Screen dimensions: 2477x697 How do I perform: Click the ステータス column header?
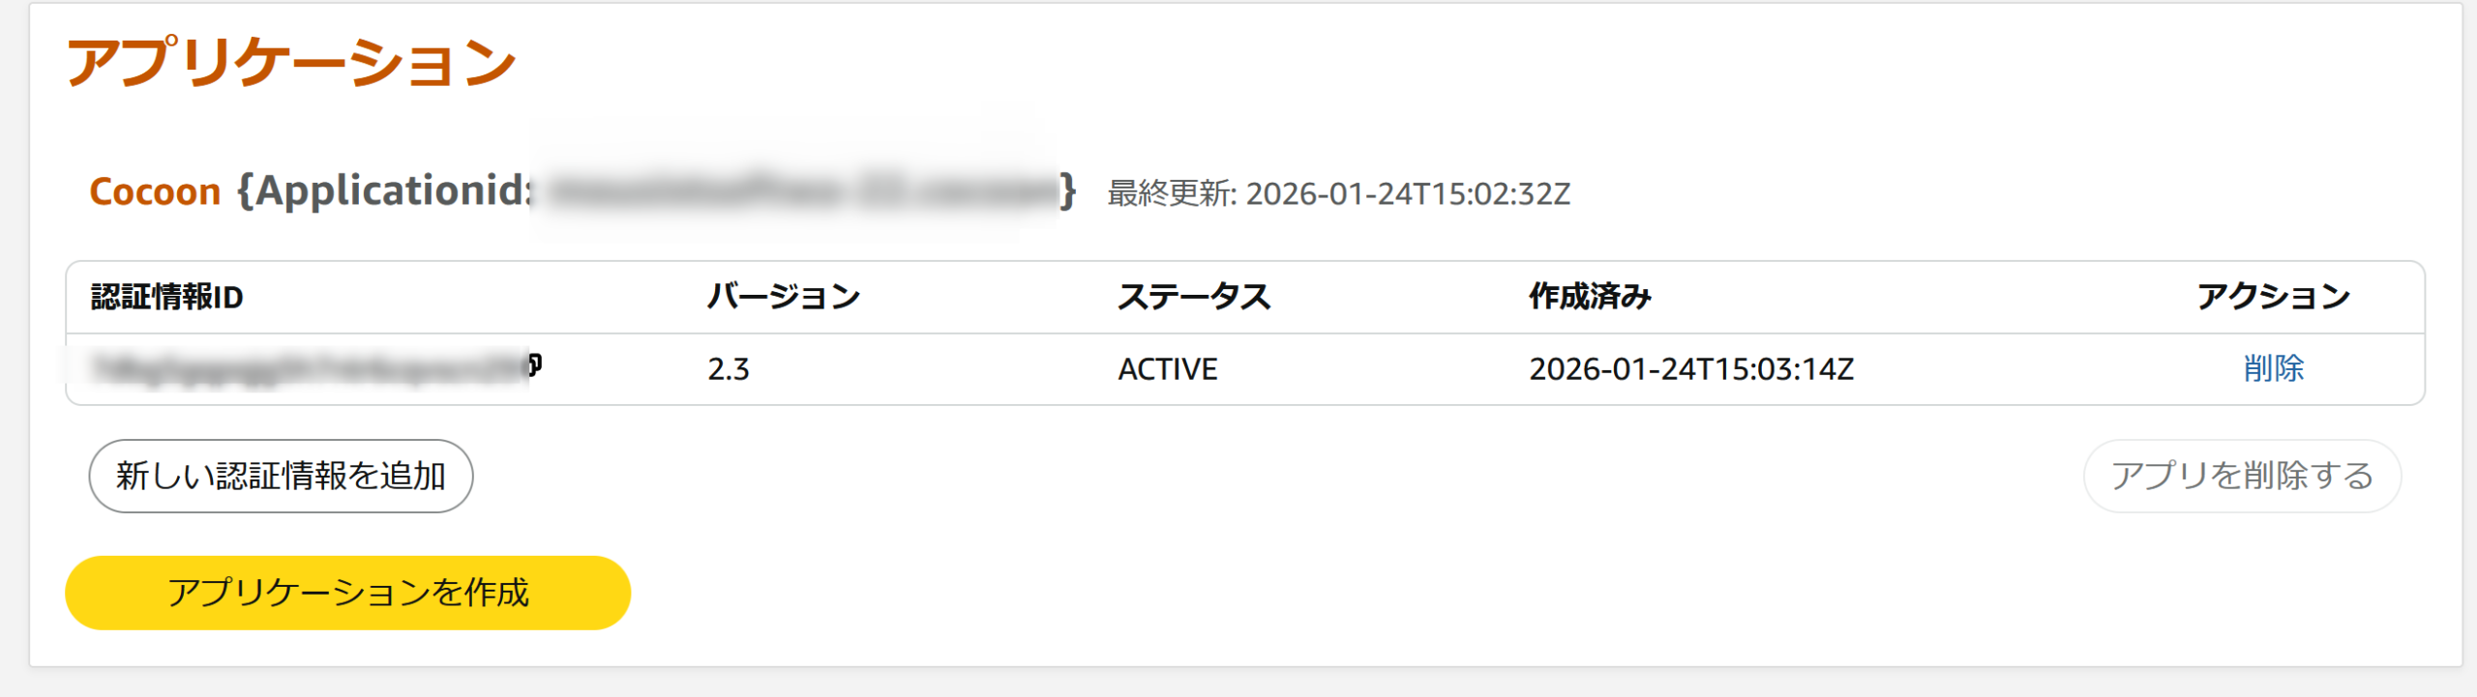[x=1194, y=297]
